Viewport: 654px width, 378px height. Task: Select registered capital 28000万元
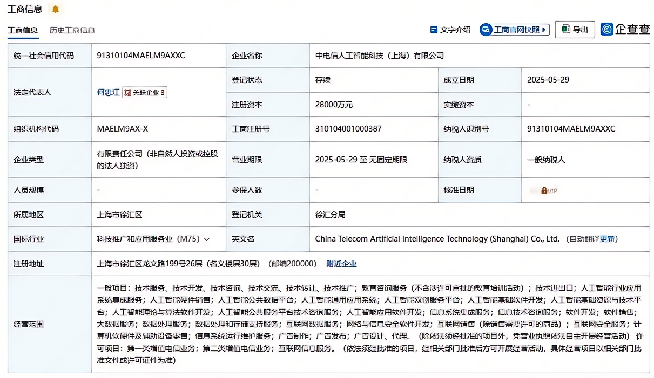click(x=334, y=105)
